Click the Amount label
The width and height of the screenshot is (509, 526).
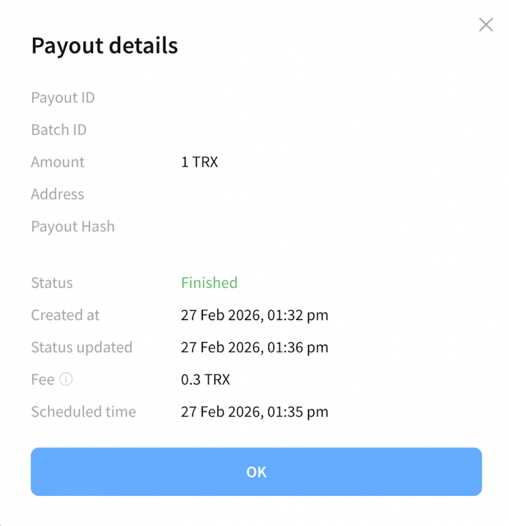pyautogui.click(x=58, y=162)
